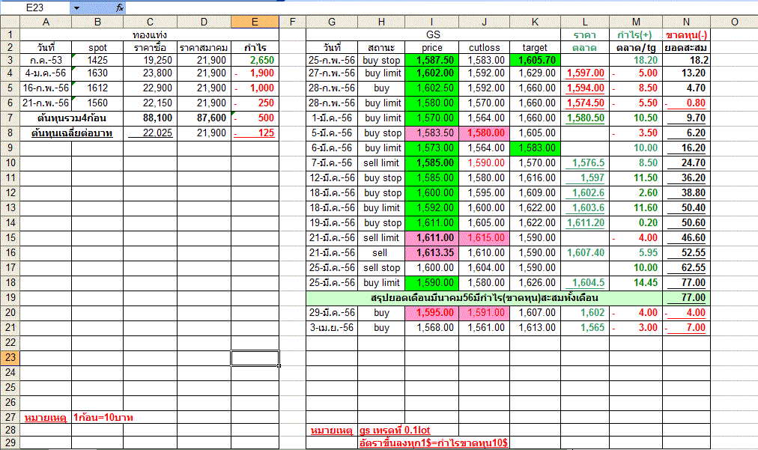
Task: Select the market price cell 1,597.00
Action: click(x=585, y=73)
